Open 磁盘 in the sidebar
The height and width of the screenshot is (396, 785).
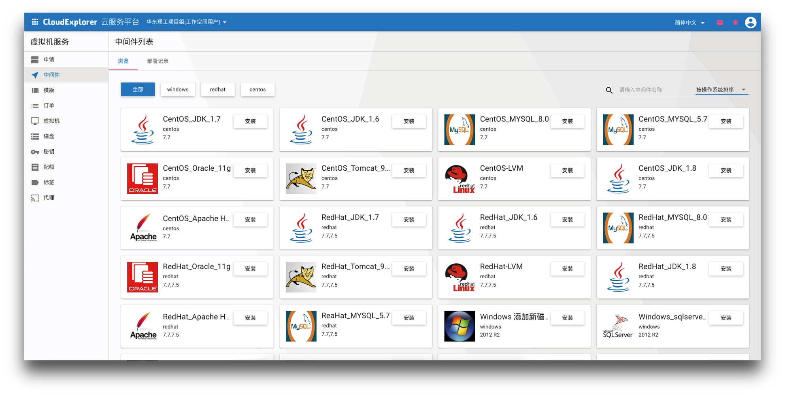pos(66,136)
